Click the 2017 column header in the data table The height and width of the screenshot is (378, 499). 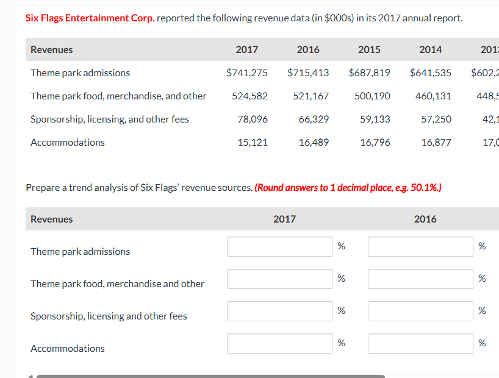pyautogui.click(x=247, y=49)
